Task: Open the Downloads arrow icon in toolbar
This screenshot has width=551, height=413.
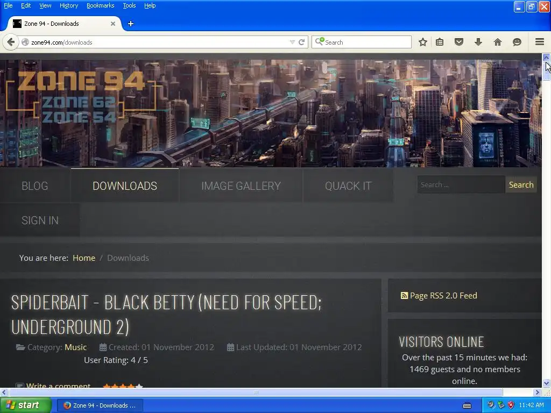Action: click(478, 42)
